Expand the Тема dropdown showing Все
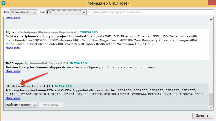Viewport: 216px width, 121px height. [x=66, y=12]
